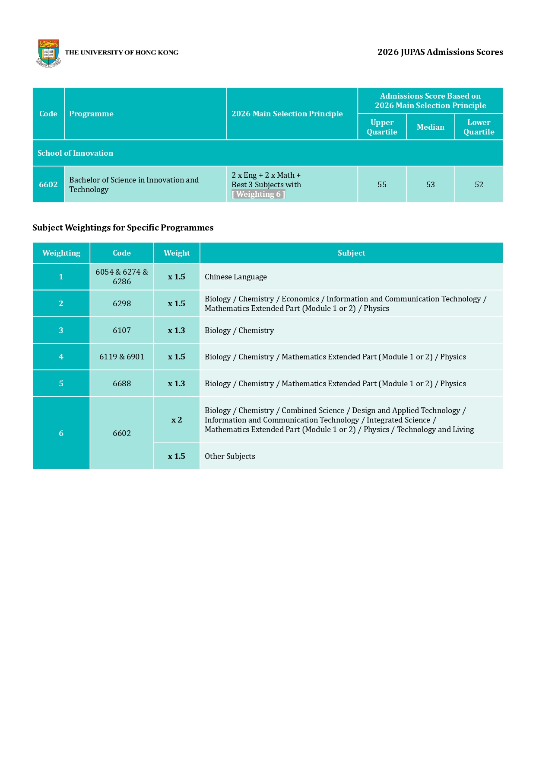Click Median score 53
Image resolution: width=536 pixels, height=759 pixels.
431,185
